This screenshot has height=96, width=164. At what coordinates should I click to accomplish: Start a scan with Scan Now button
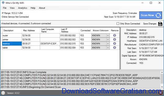[151, 15]
